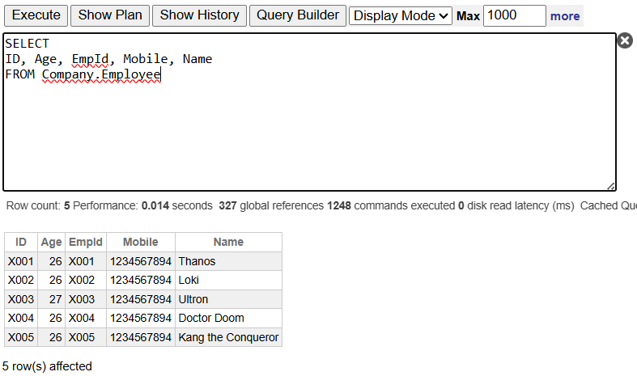The image size is (637, 376).
Task: Open the more options link
Action: click(565, 16)
